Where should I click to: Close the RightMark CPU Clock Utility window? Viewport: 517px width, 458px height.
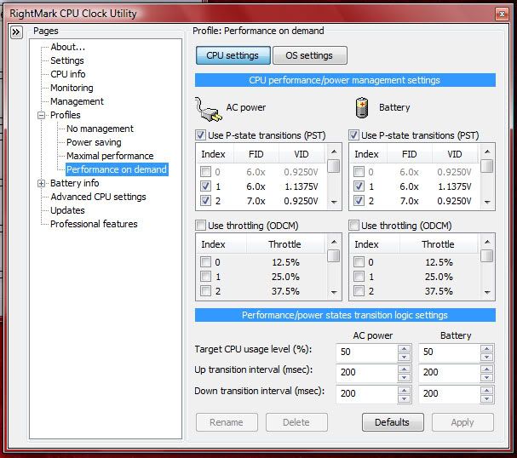[x=502, y=14]
